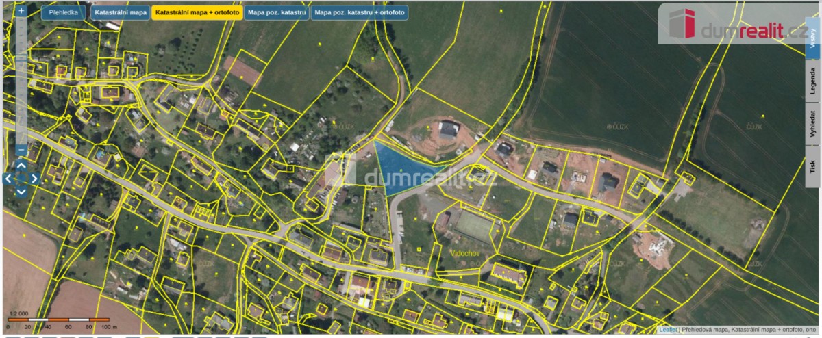Image resolution: width=822 pixels, height=338 pixels.
Task: Switch to Přehledka base map
Action: (x=64, y=12)
